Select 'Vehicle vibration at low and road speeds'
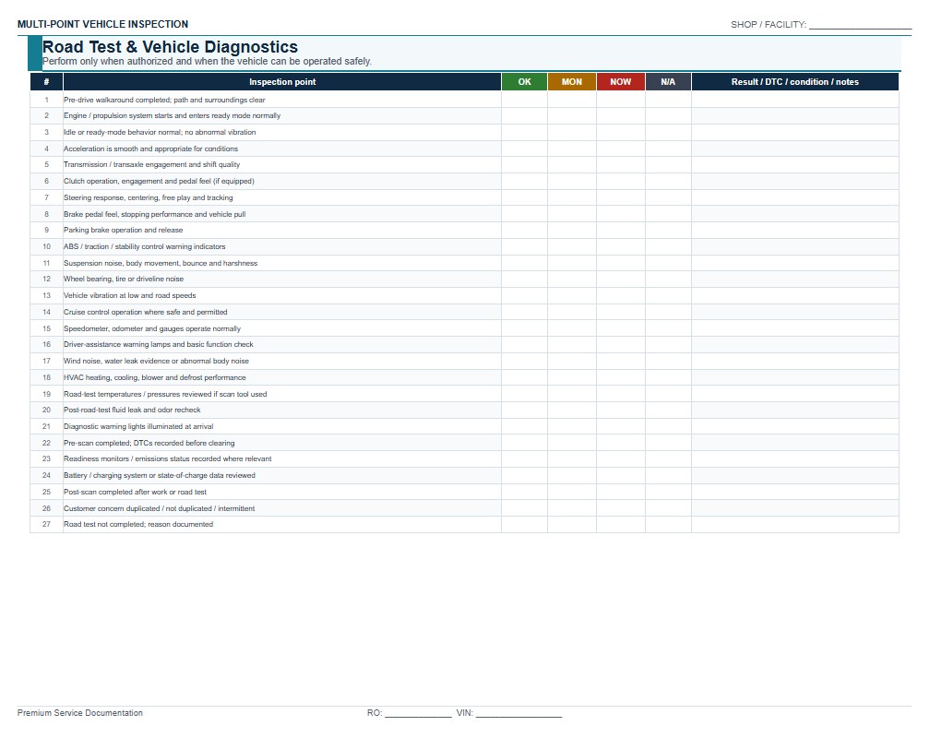The height and width of the screenshot is (738, 930). coord(130,295)
